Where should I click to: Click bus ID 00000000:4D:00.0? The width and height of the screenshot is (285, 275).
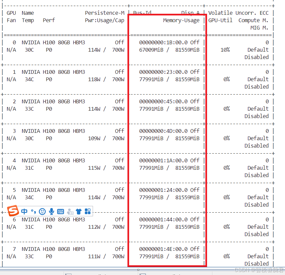[163, 131]
